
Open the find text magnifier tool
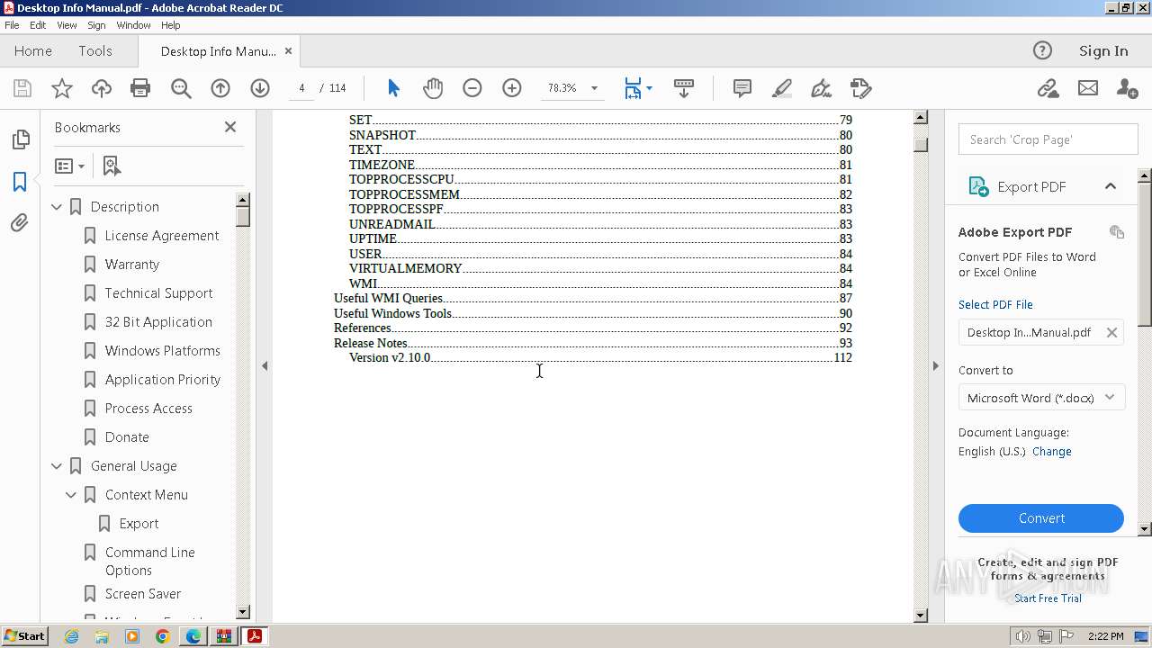[x=181, y=88]
